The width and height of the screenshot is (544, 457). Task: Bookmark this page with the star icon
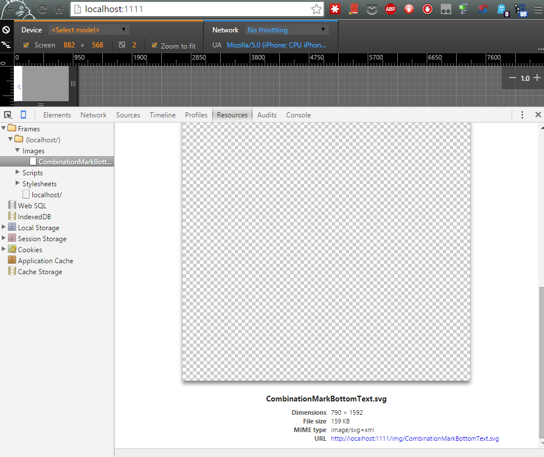coord(316,9)
